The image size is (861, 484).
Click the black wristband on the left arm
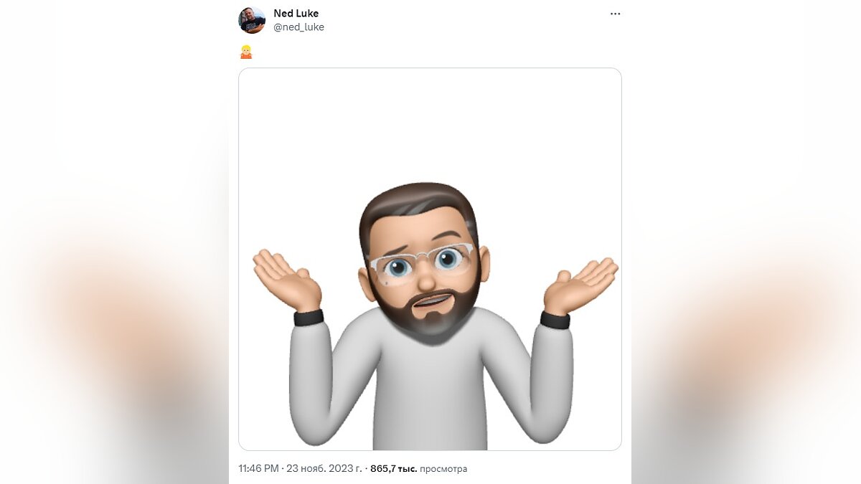[309, 318]
